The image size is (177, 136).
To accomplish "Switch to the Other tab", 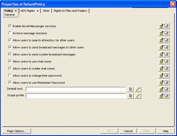I will [46, 11].
